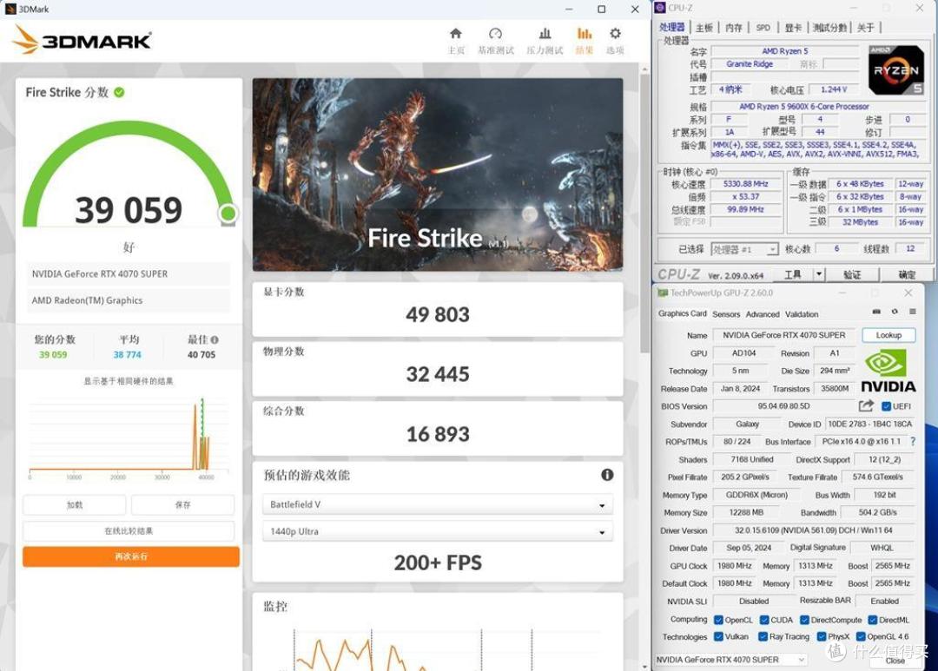Image resolution: width=938 pixels, height=671 pixels.
Task: Toggle the OpenGL 4.6 checkbox
Action: [x=861, y=637]
